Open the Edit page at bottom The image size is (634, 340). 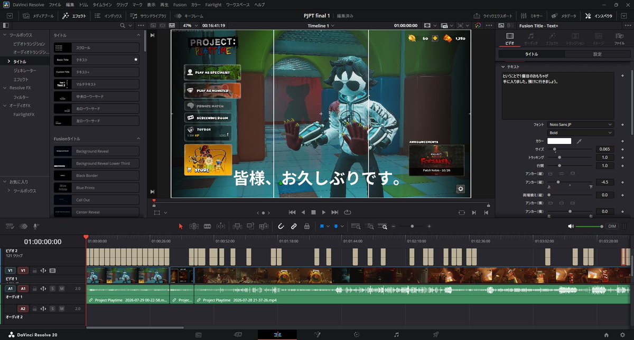point(277,335)
